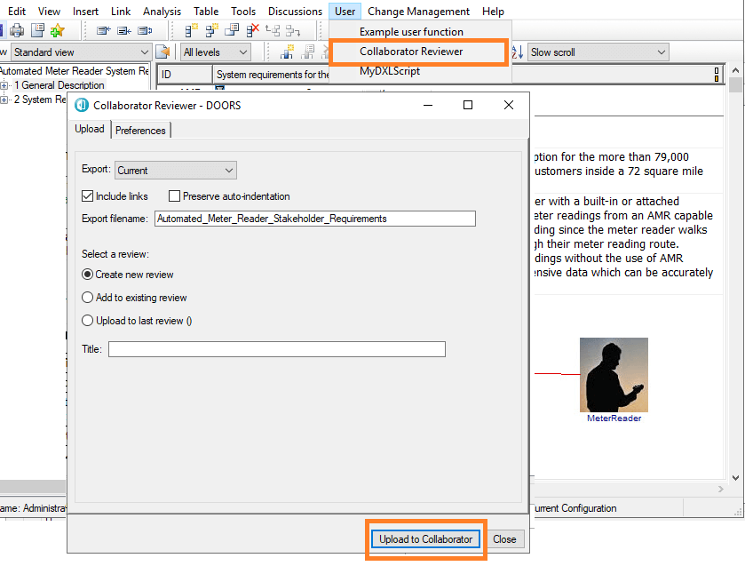Click the DOORS logo icon in dialog title
Image resolution: width=745 pixels, height=566 pixels.
pos(82,105)
